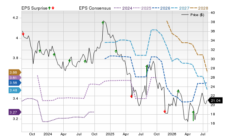Viewport: 229px width, 136px height.
Task: Click the 4.2 tick on the EPS axis
Action: tap(15, 18)
